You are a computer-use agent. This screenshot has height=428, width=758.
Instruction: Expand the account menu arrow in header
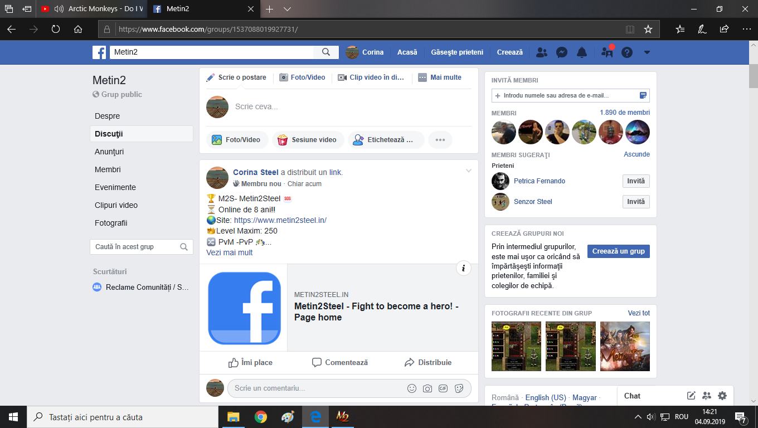(x=647, y=52)
